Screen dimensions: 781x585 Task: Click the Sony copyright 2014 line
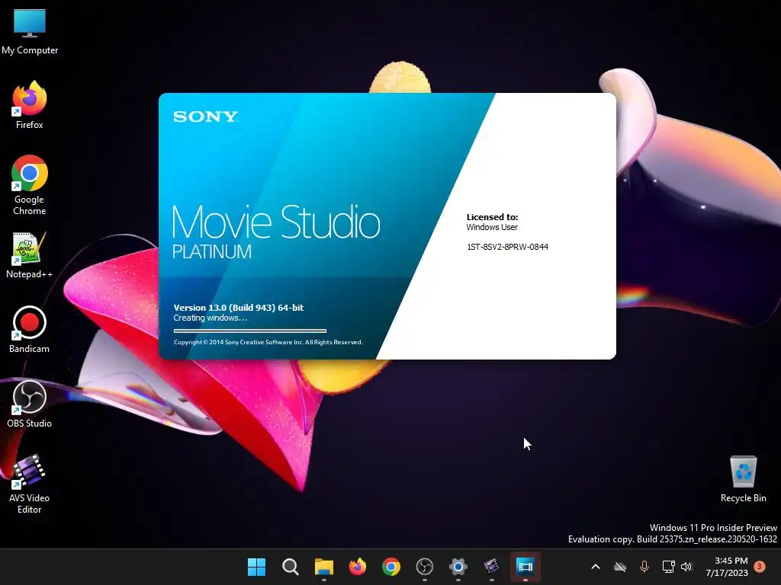(268, 342)
